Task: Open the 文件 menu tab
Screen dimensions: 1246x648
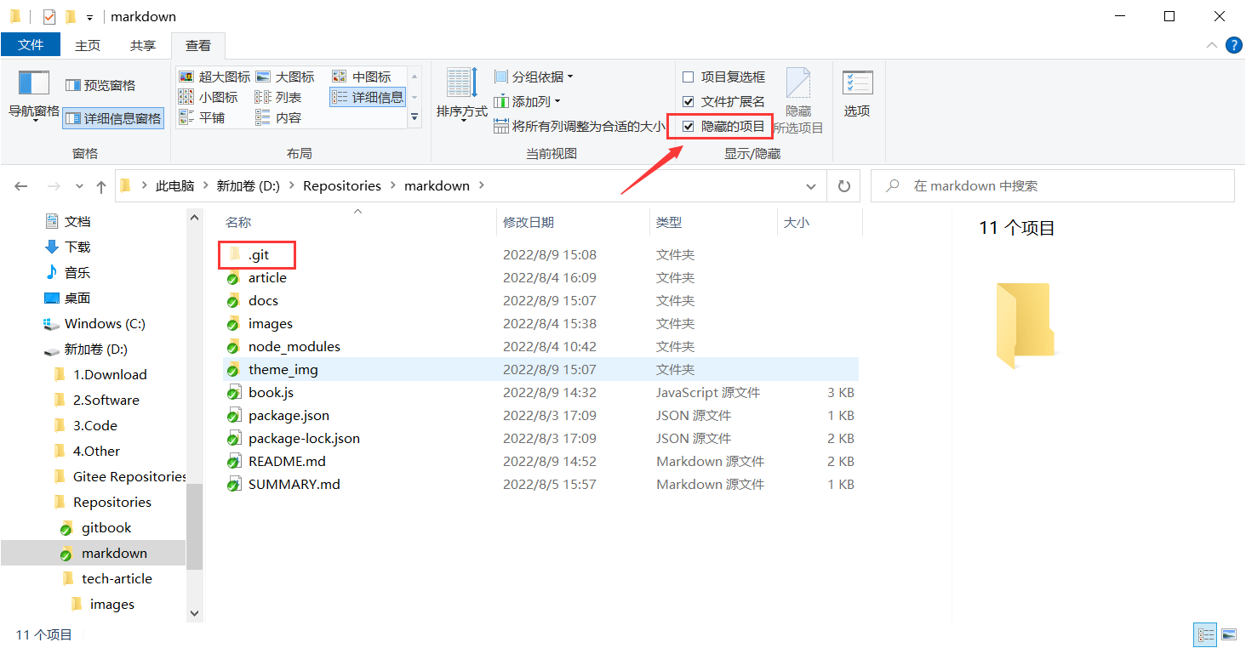Action: (x=31, y=45)
